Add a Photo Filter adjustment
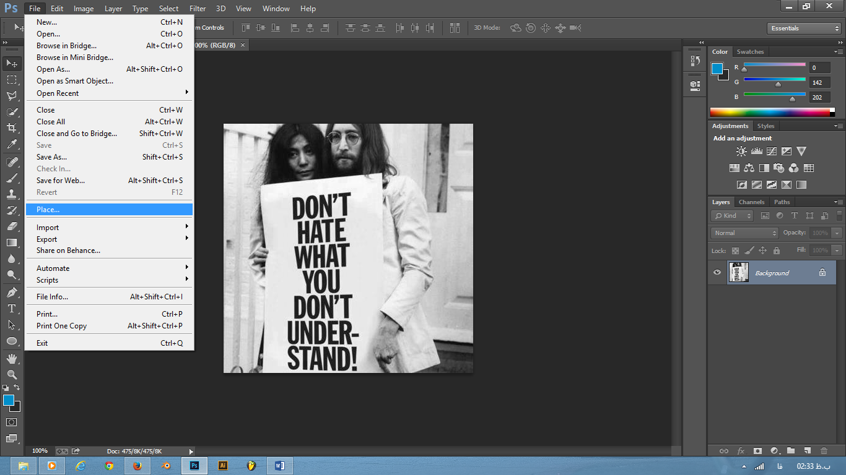846x475 pixels. pos(779,168)
